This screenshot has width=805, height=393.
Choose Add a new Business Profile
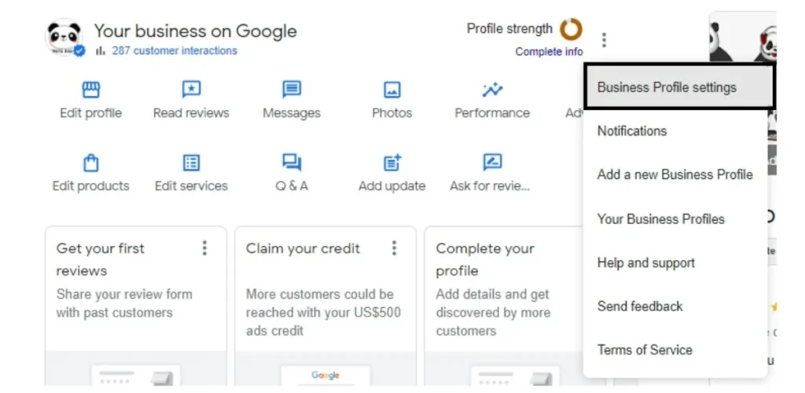[675, 174]
